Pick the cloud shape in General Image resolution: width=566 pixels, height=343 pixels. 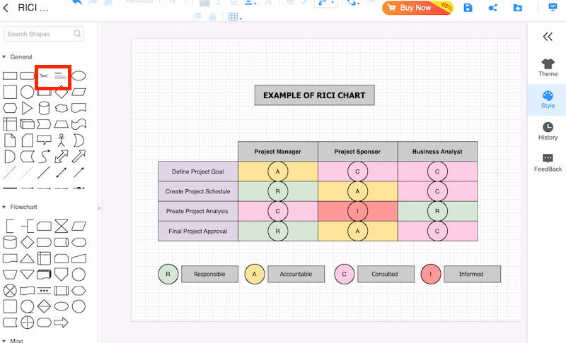(x=62, y=108)
